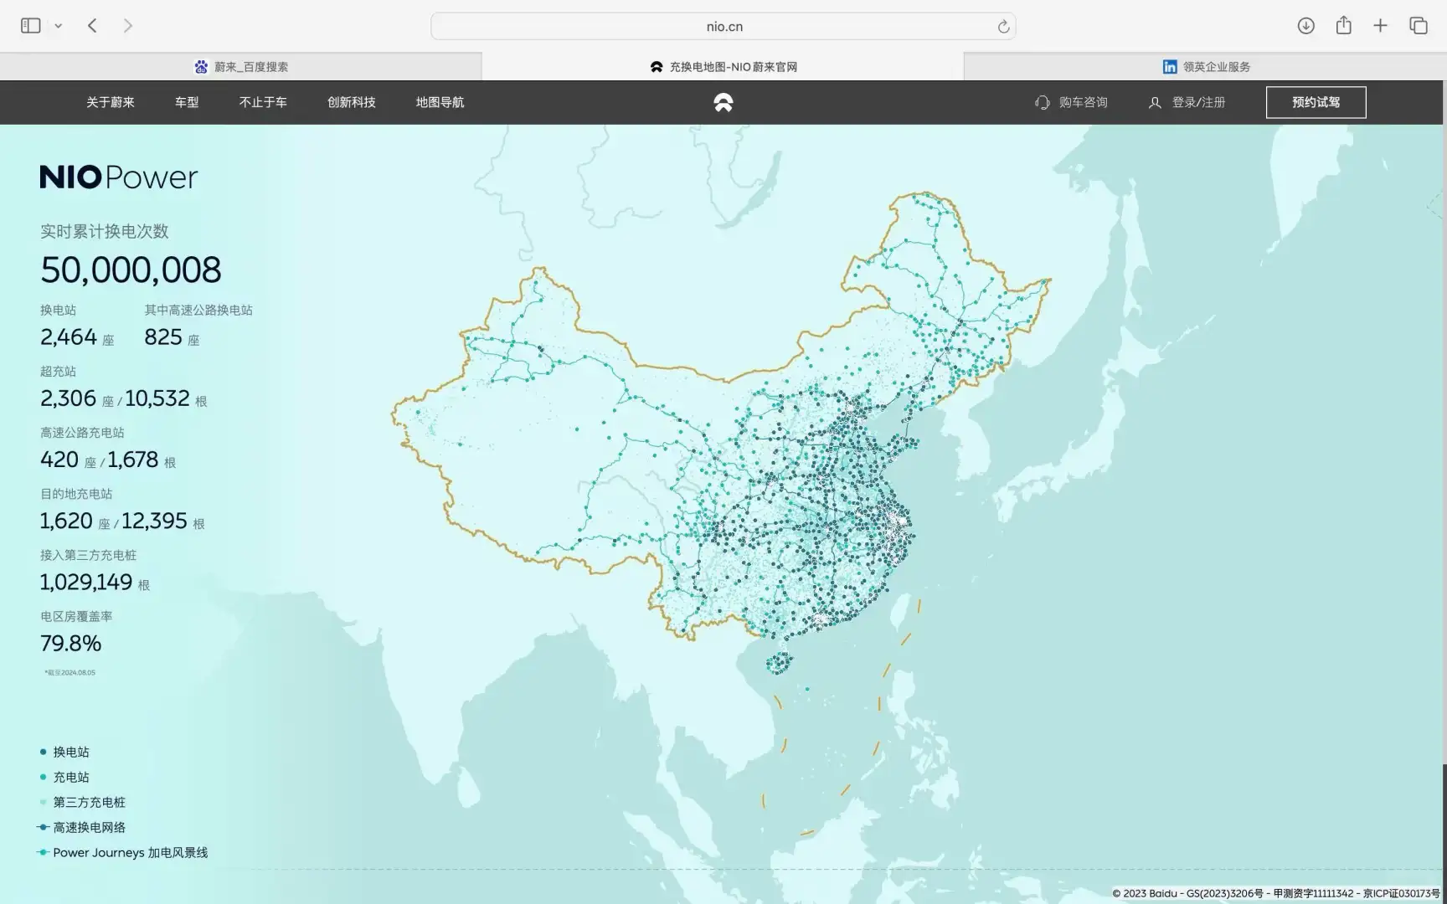
Task: Click the 高速换电网络 legend entry
Action: pos(81,827)
